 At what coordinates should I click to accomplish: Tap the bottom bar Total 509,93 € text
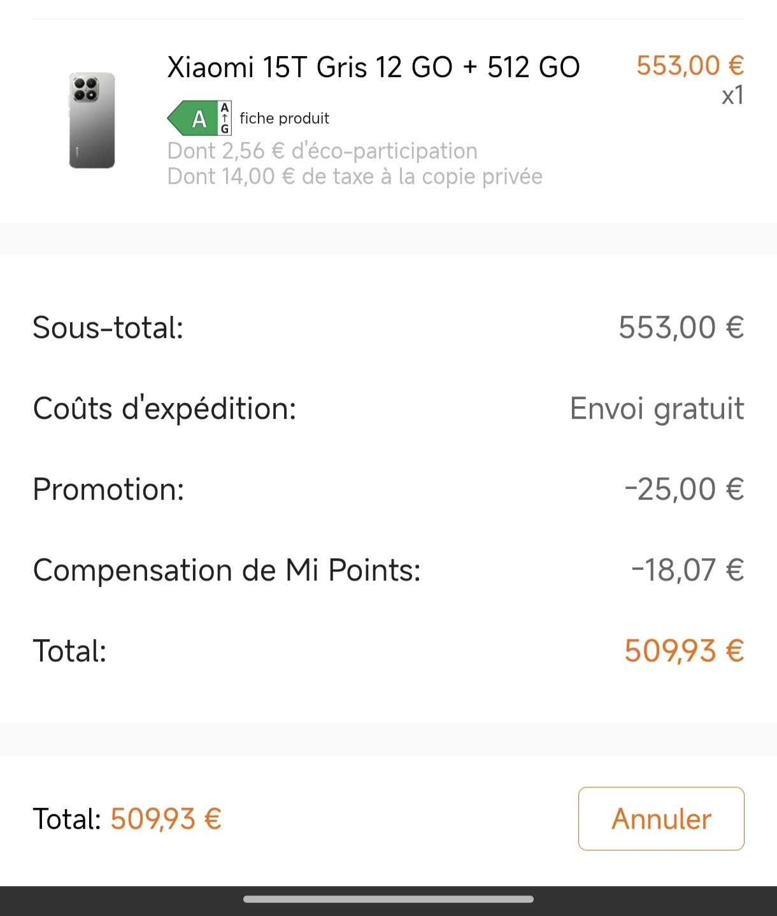[127, 819]
